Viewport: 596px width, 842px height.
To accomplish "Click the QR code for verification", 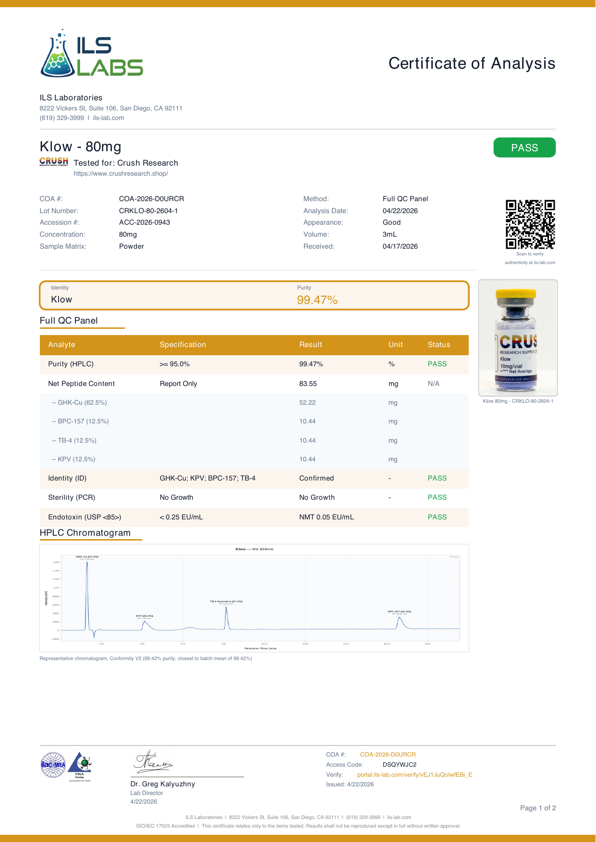I will tap(530, 224).
